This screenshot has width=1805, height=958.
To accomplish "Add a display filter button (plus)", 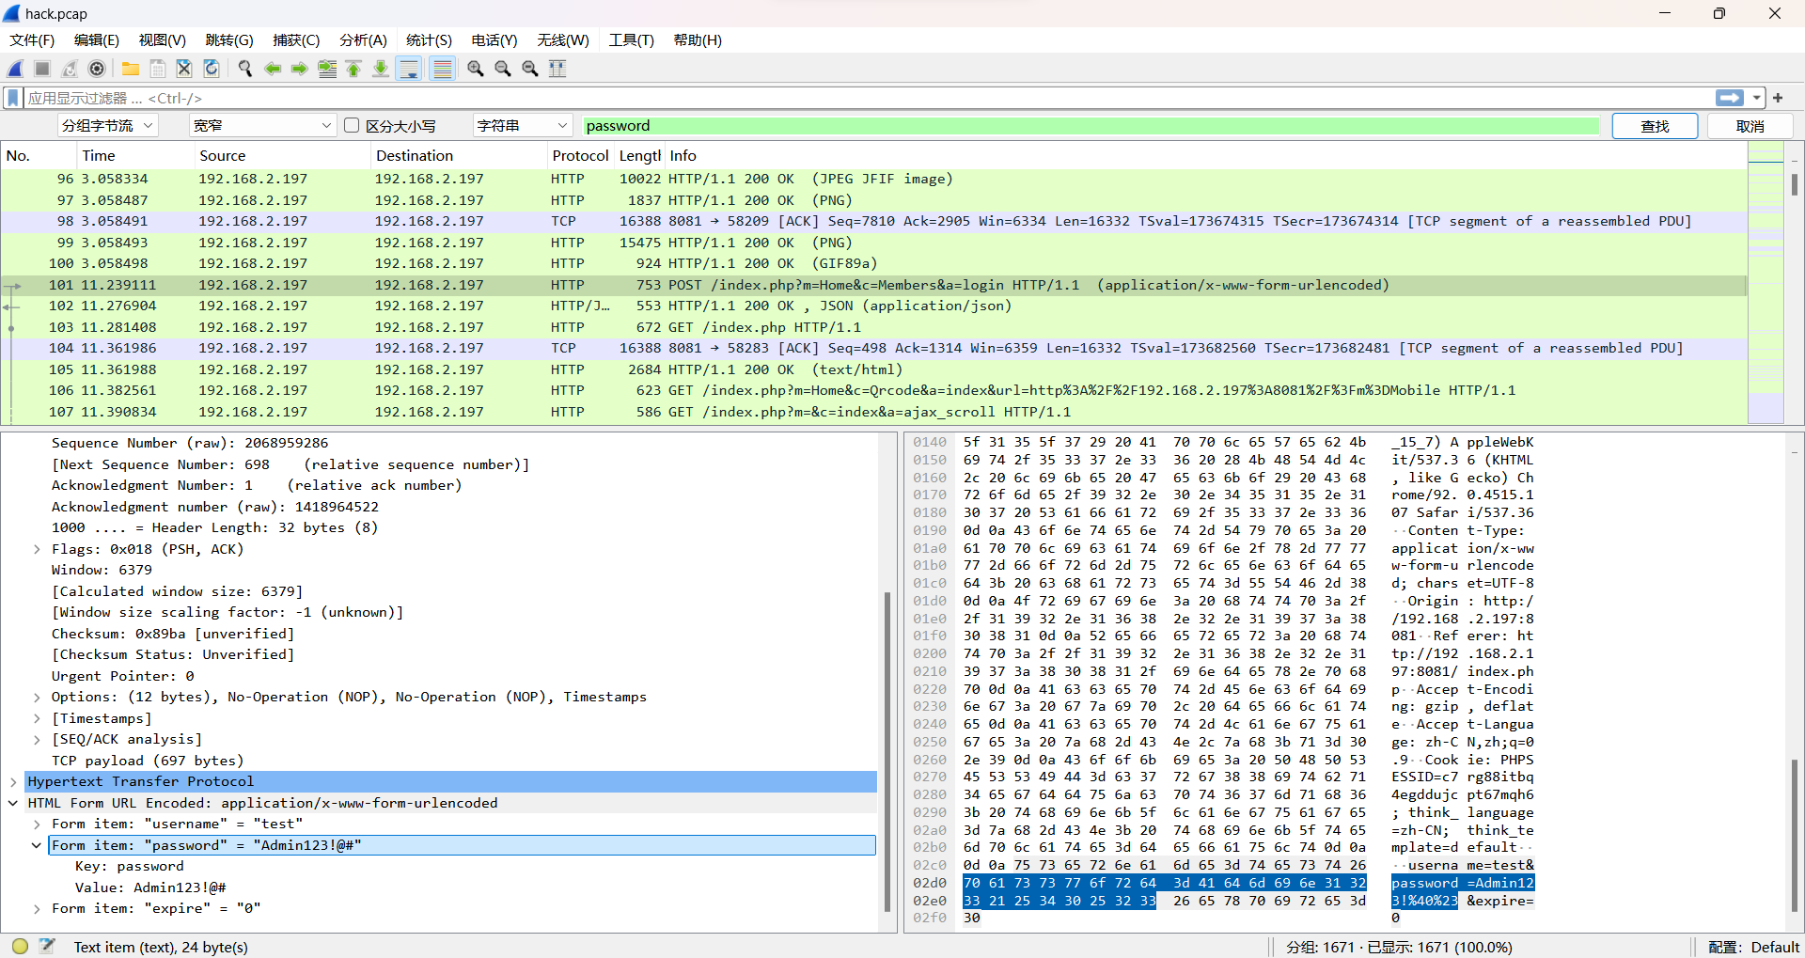I will point(1778,98).
